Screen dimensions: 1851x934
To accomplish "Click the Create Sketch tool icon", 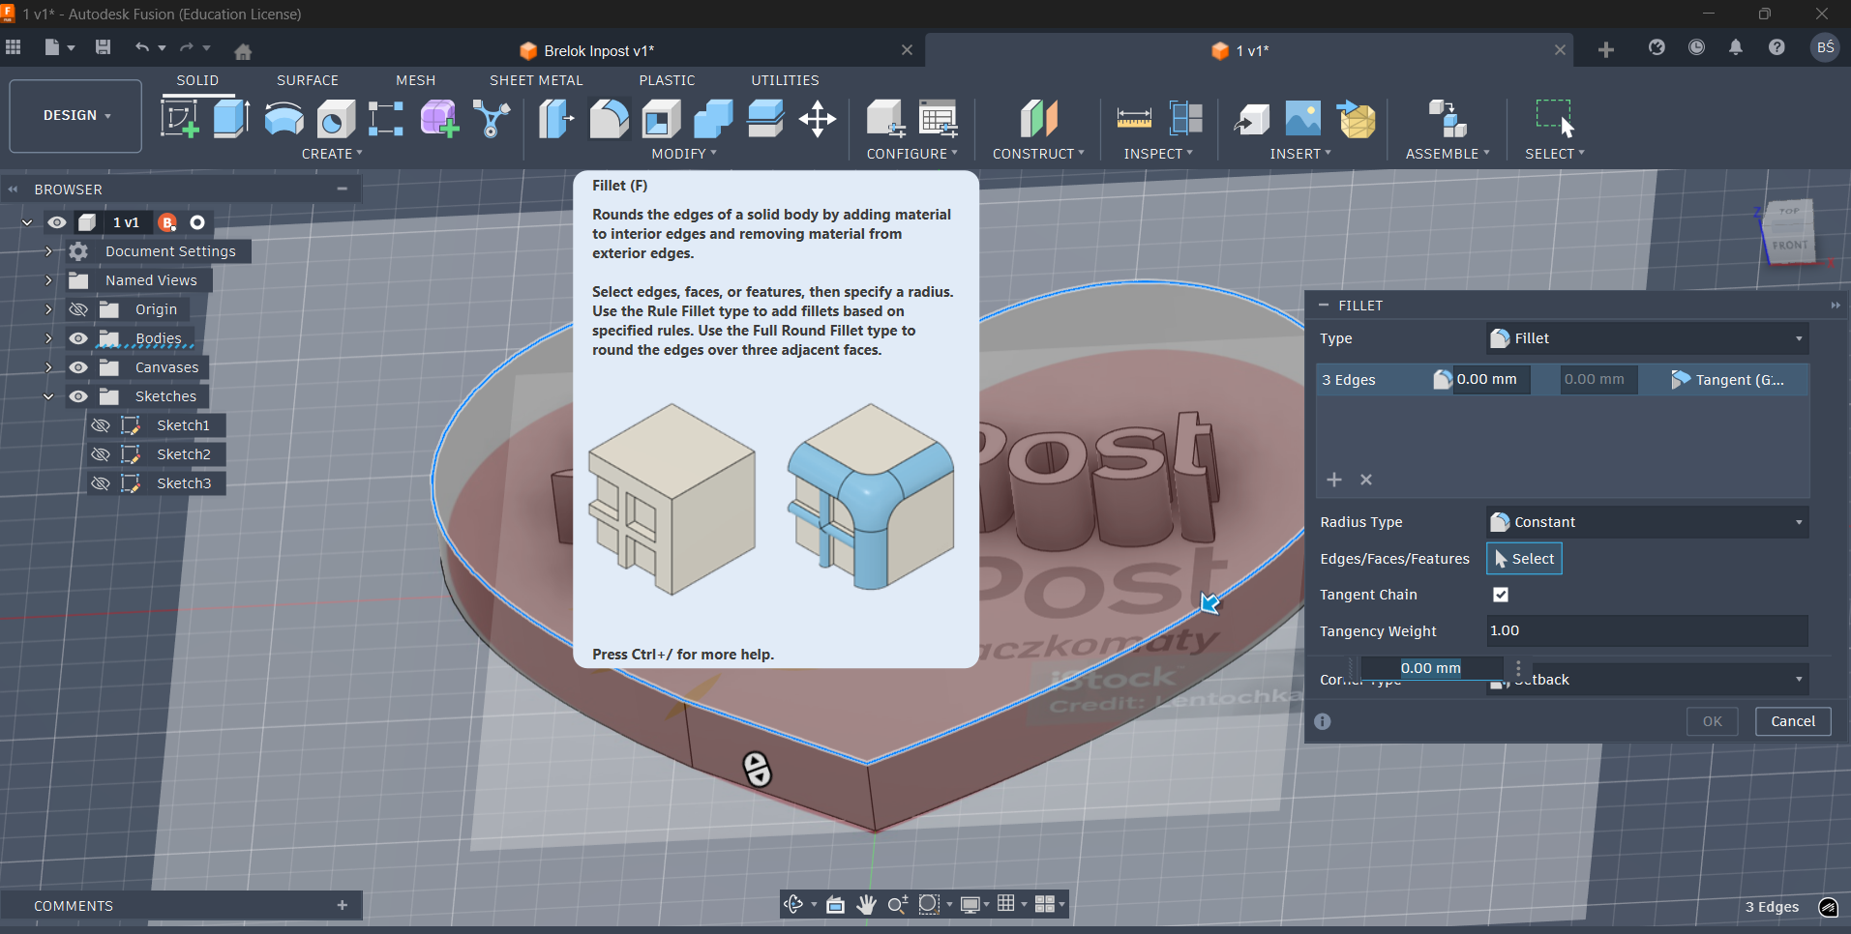I will (x=180, y=119).
